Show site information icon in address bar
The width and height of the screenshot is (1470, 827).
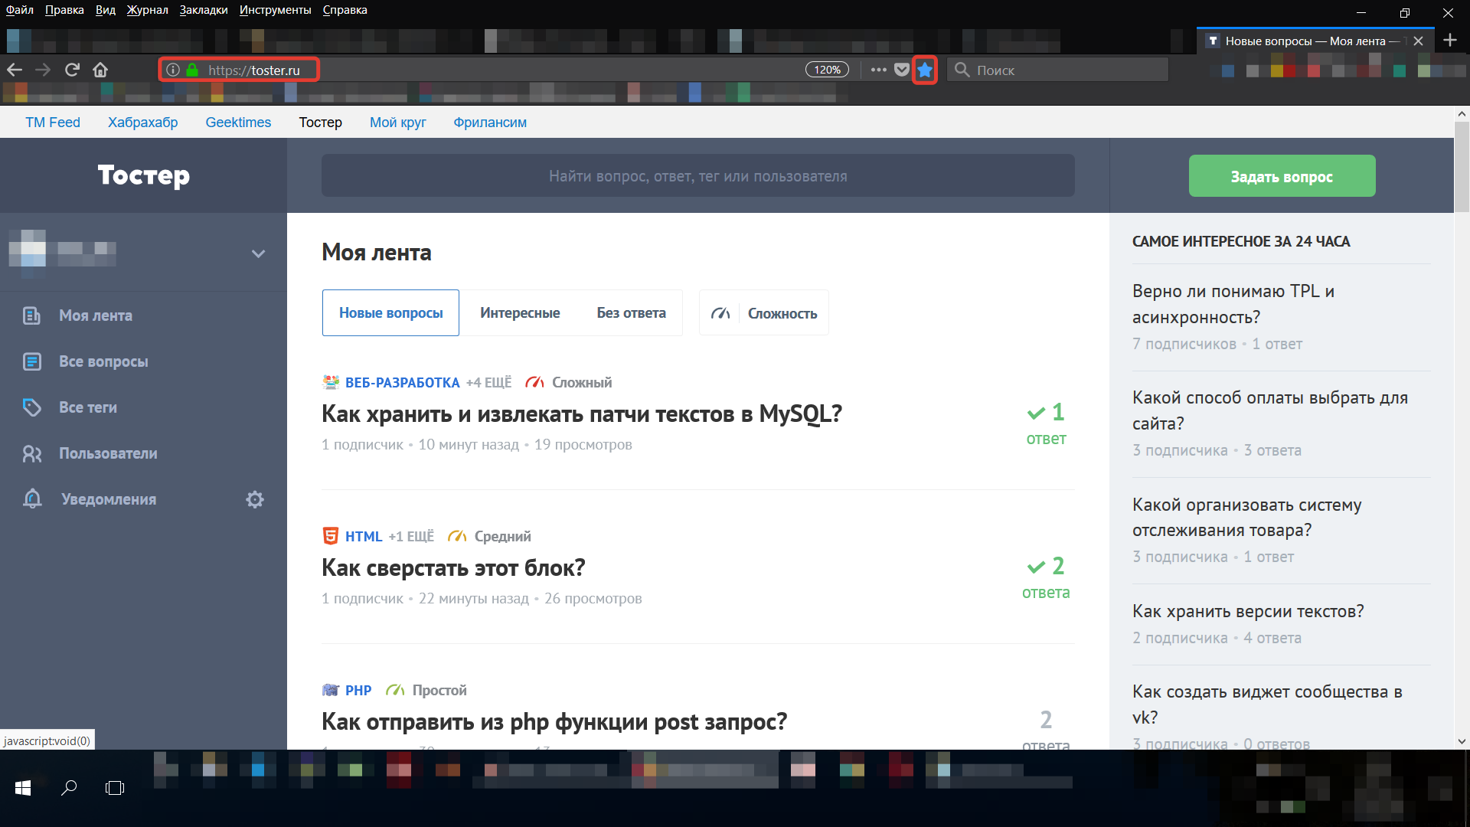173,70
